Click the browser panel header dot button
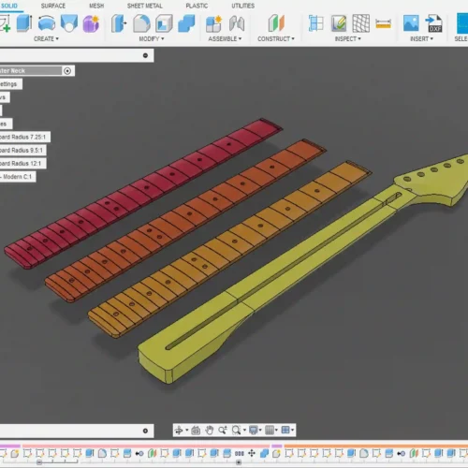This screenshot has height=468, width=468. pos(145,55)
